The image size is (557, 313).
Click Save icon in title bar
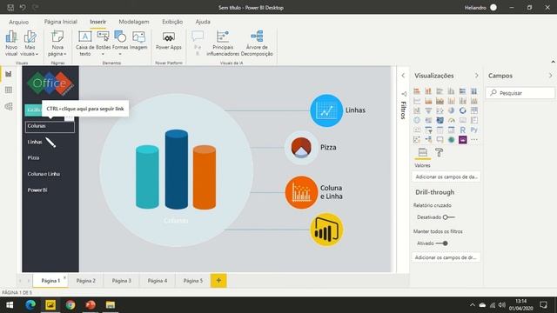coord(10,7)
